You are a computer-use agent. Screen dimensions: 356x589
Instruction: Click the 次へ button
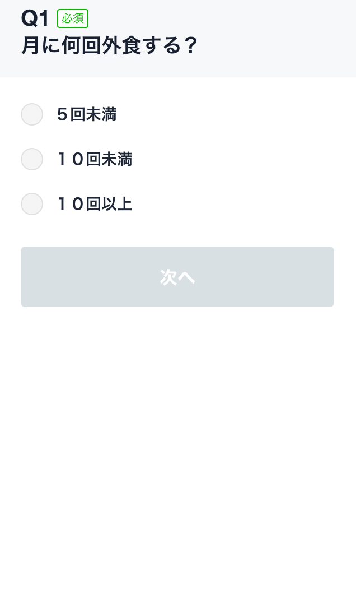(177, 277)
